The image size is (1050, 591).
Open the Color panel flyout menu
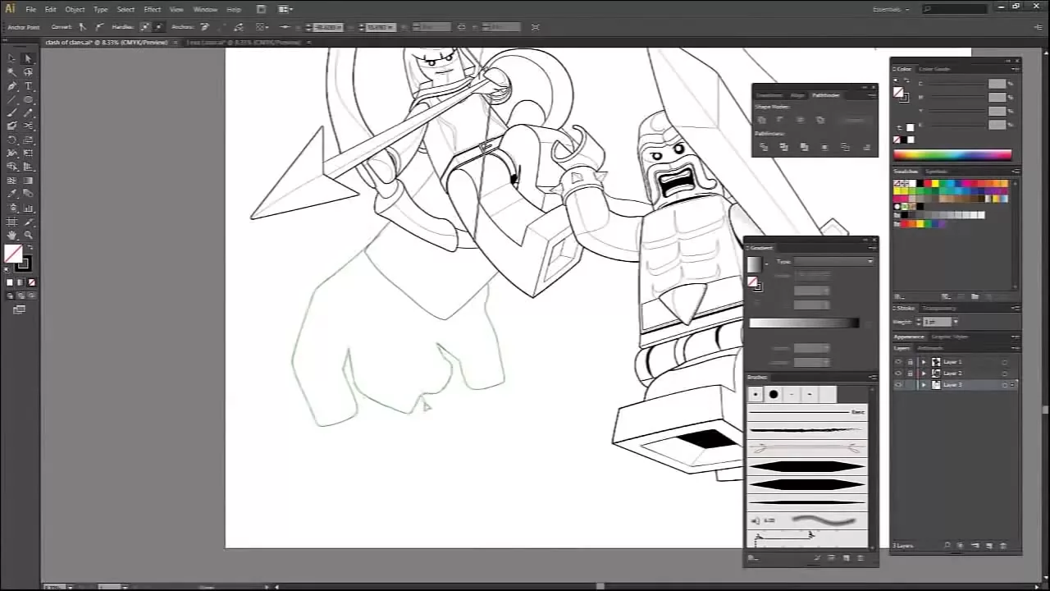[x=1016, y=69]
